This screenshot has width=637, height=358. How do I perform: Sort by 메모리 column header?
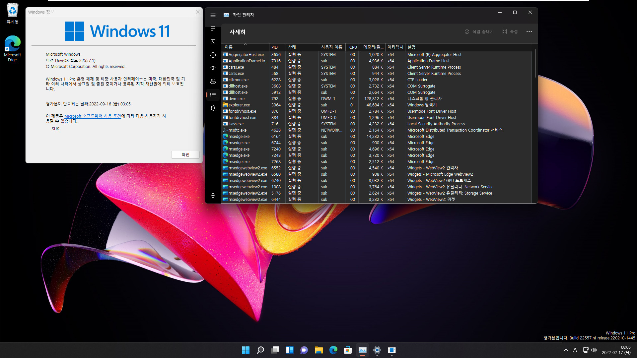(x=373, y=47)
